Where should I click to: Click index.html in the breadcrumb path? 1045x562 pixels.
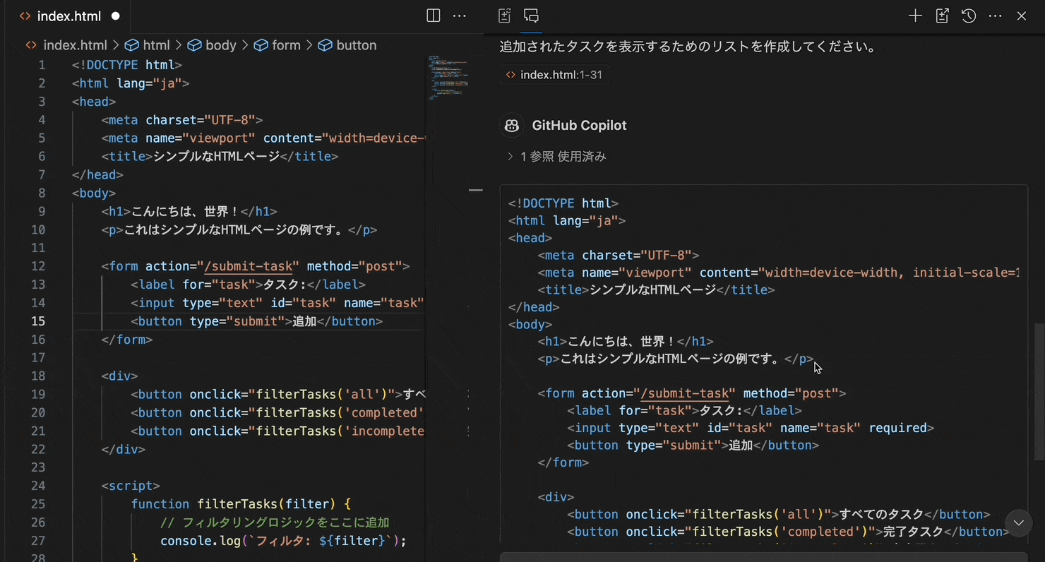coord(75,45)
